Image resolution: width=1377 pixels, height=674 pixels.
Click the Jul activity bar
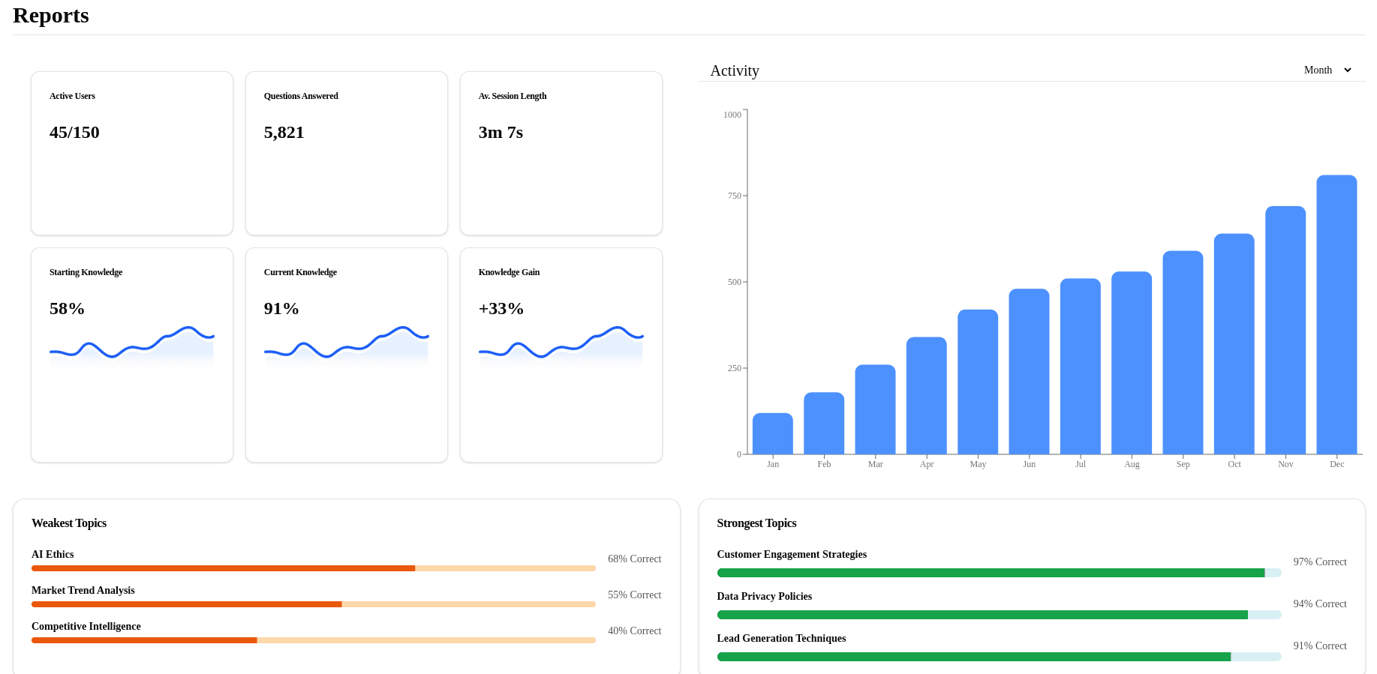click(1081, 366)
